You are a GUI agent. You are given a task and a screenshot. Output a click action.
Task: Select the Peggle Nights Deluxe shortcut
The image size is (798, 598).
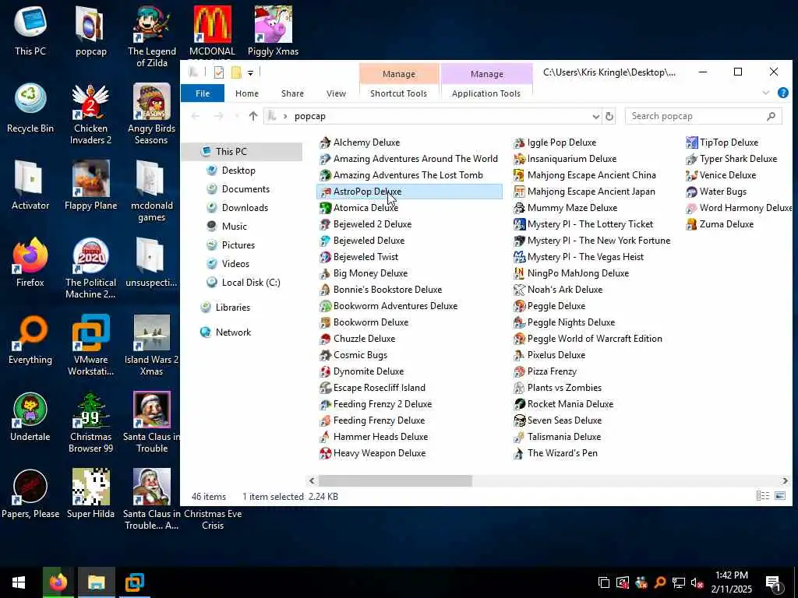tap(570, 322)
